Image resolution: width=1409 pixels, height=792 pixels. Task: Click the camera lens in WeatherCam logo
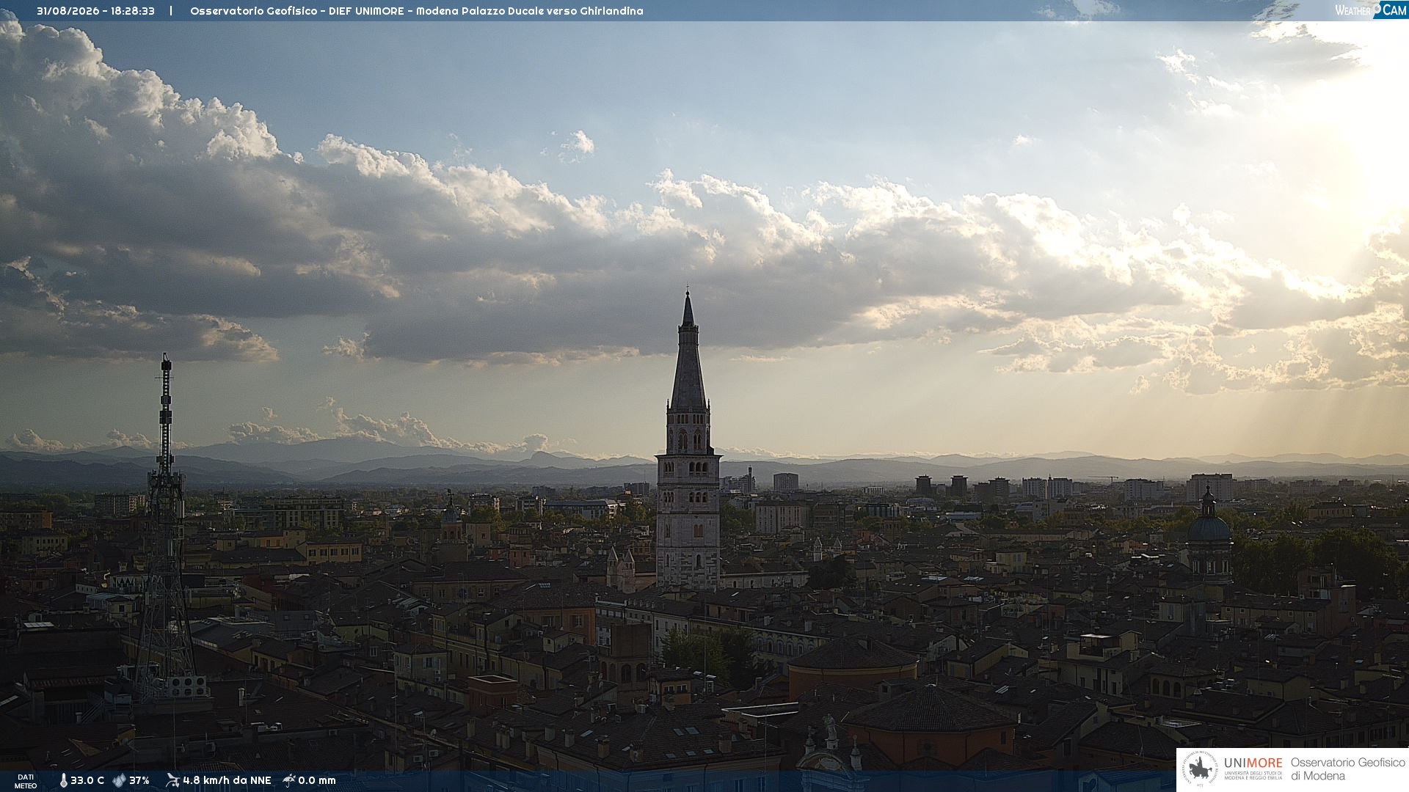coord(1377,7)
